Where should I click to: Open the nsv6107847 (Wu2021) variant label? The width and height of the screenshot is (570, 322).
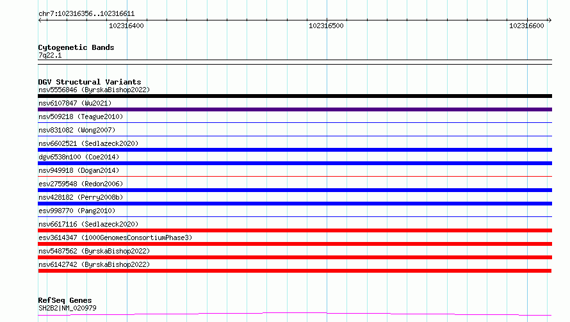pos(75,103)
